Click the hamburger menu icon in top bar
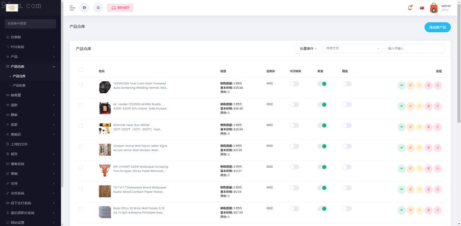The image size is (461, 226). tap(72, 8)
